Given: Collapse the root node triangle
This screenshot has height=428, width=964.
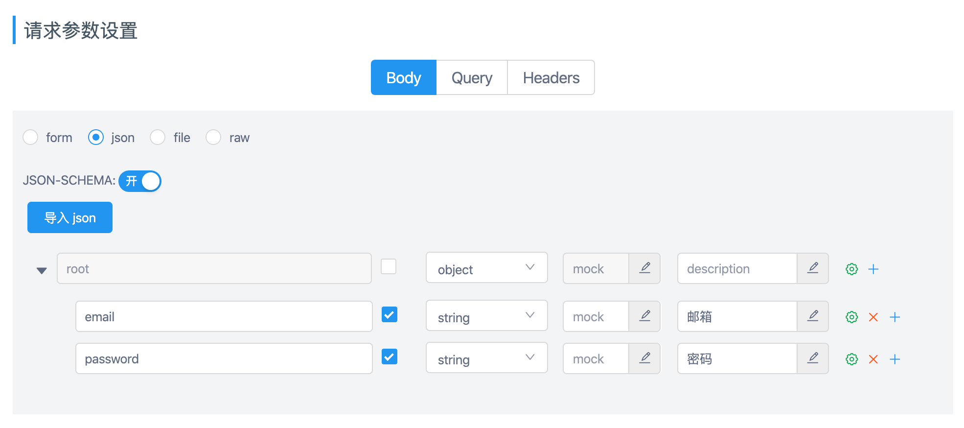Looking at the screenshot, I should [42, 270].
